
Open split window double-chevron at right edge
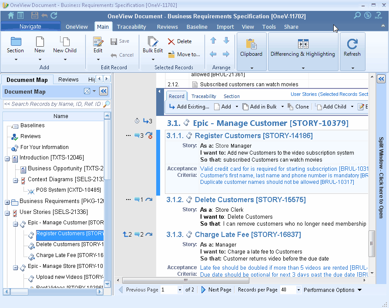point(381,79)
